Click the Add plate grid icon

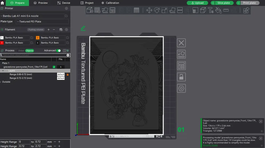point(97,10)
